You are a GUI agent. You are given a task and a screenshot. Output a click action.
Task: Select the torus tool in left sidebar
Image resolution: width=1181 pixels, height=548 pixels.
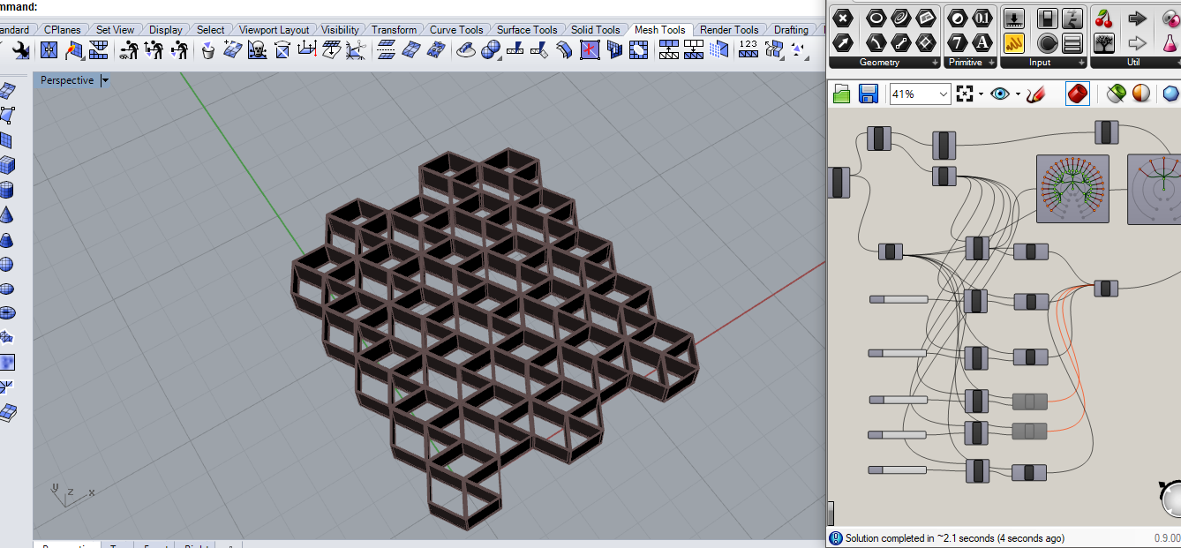[x=7, y=312]
